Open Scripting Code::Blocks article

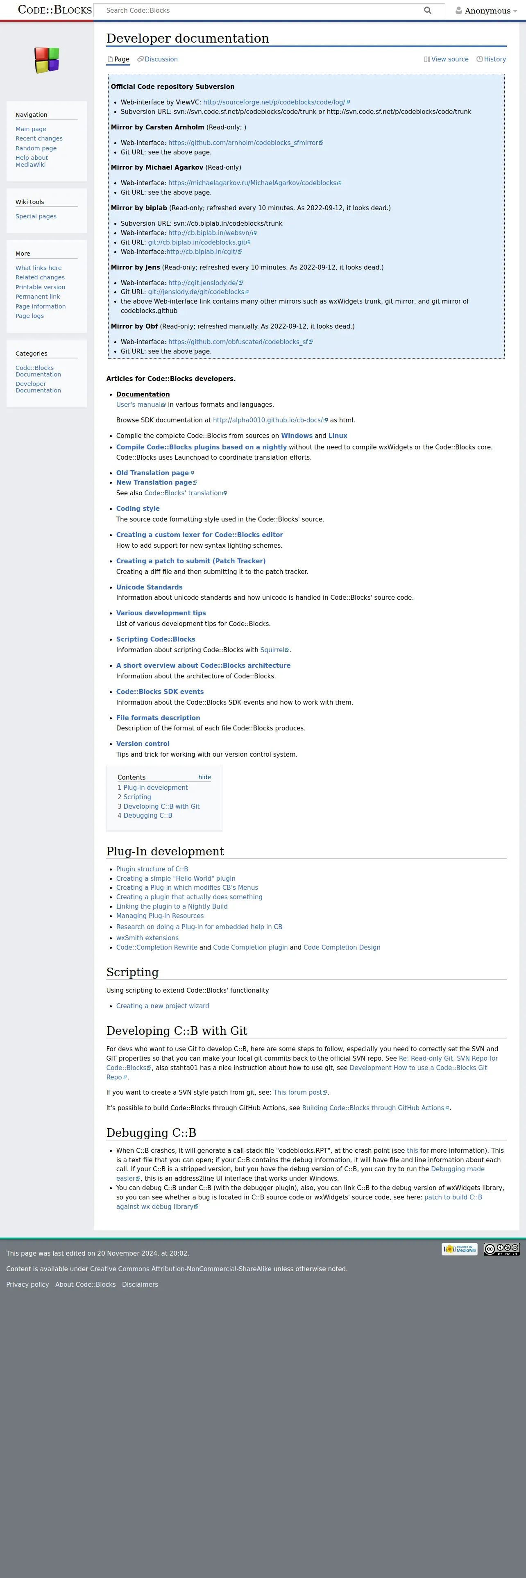pyautogui.click(x=156, y=639)
